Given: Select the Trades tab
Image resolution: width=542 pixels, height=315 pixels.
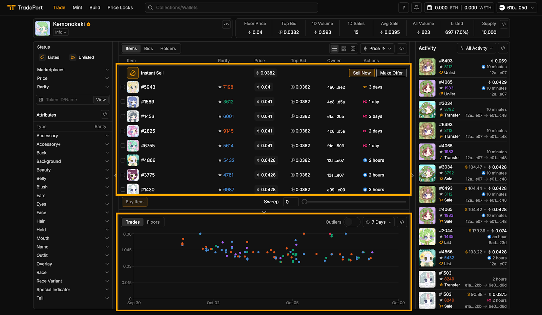Looking at the screenshot, I should [133, 222].
